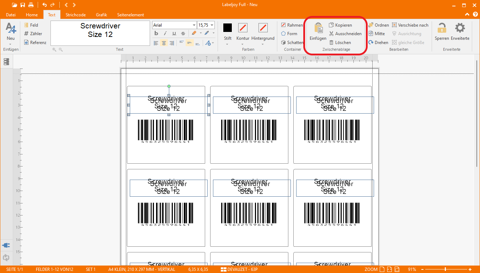Center text horizontally
This screenshot has height=273, width=480.
pyautogui.click(x=164, y=43)
